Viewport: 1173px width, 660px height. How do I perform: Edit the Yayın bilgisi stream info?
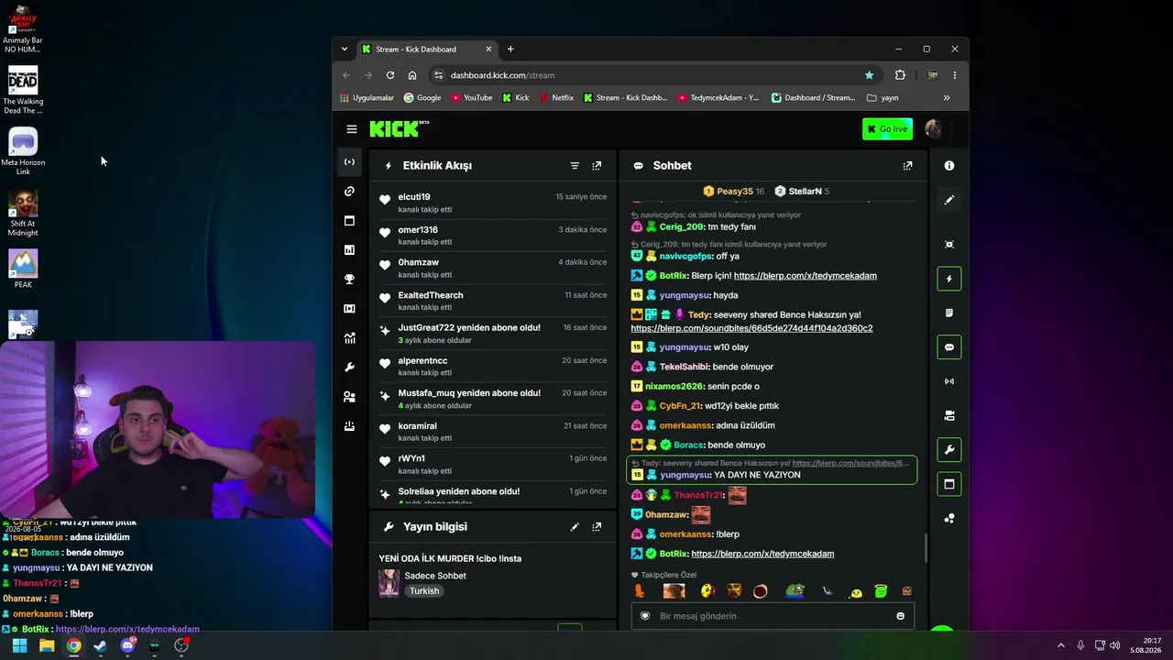point(575,527)
